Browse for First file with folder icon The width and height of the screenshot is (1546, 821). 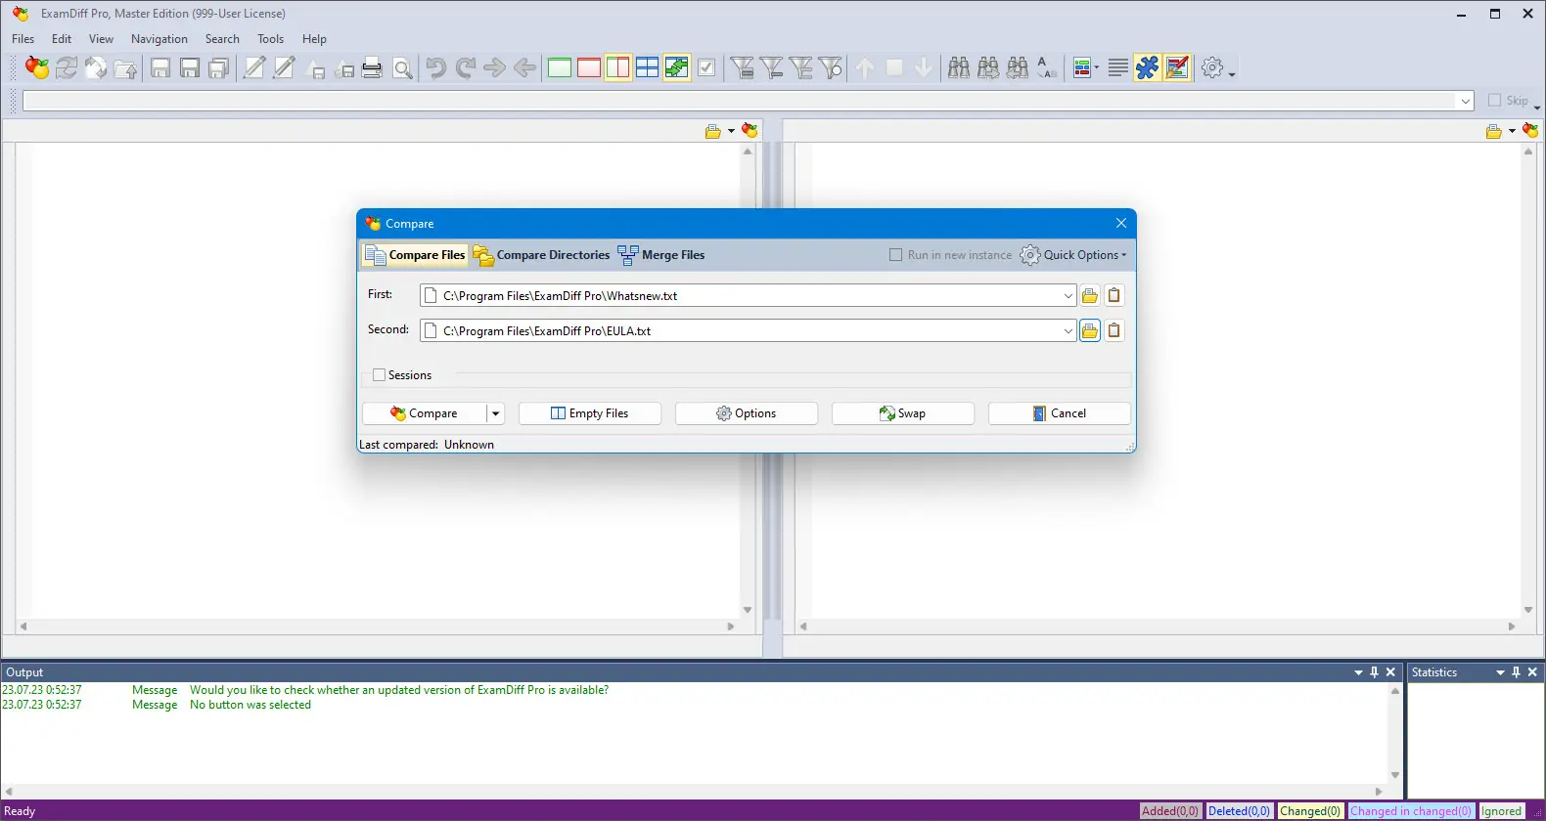[1090, 295]
